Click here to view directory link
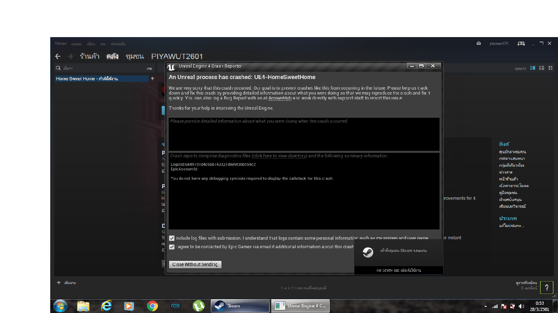558x313 pixels. [279, 156]
